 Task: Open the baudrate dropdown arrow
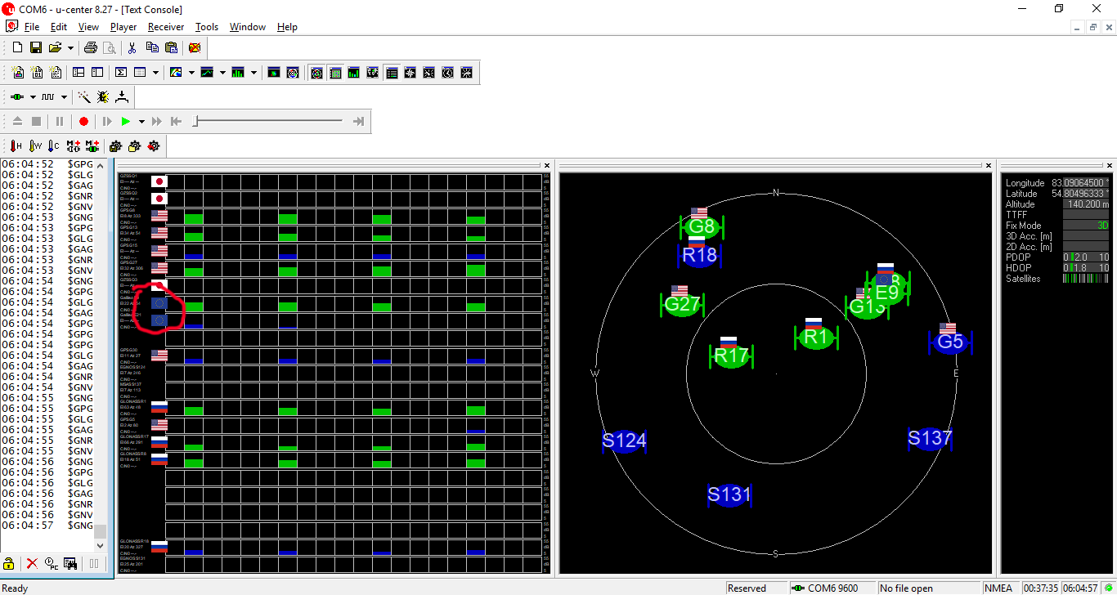[64, 97]
